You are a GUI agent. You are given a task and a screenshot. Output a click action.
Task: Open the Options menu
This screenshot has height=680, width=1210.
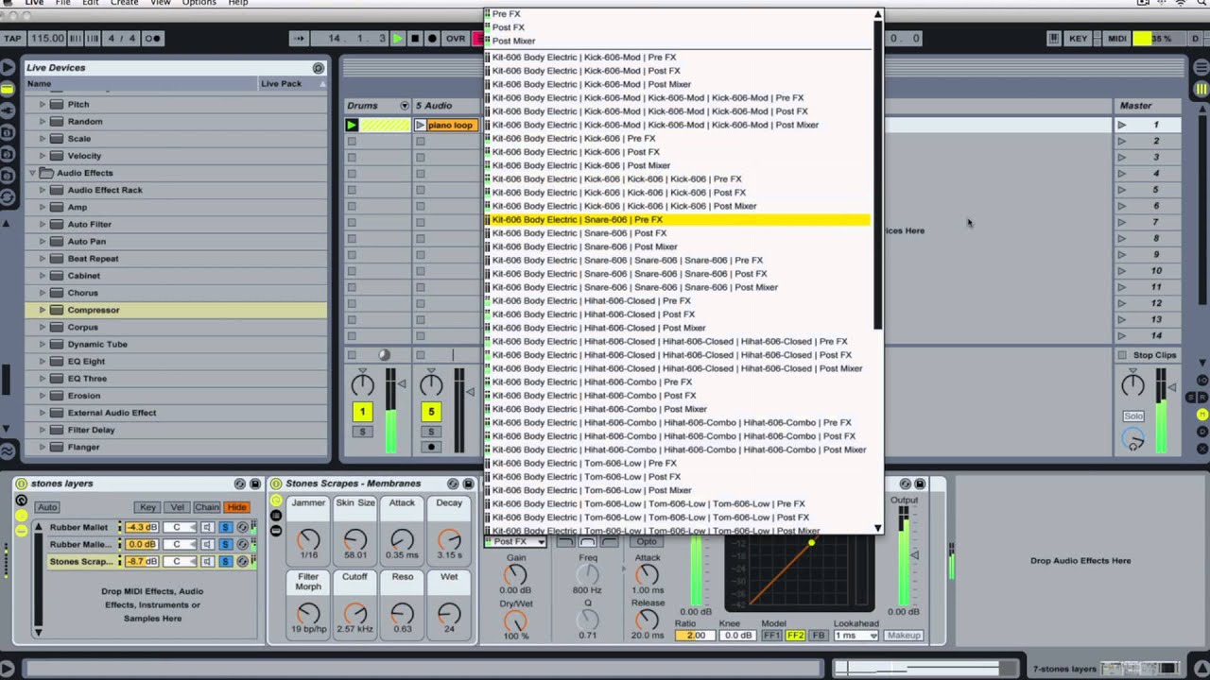coord(199,3)
